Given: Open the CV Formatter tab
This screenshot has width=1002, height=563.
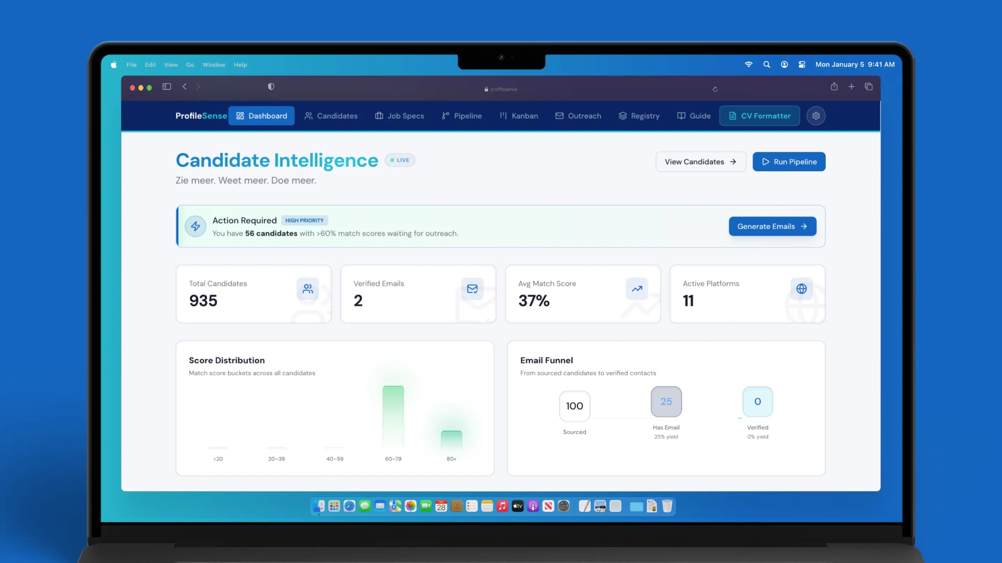Looking at the screenshot, I should [x=759, y=116].
